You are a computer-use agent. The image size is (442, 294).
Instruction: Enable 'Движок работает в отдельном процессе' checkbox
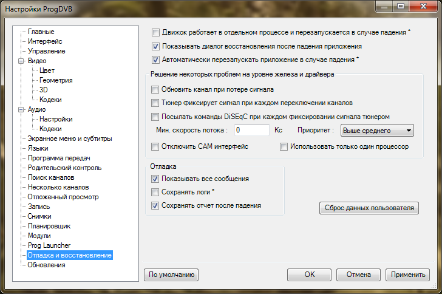click(x=156, y=32)
